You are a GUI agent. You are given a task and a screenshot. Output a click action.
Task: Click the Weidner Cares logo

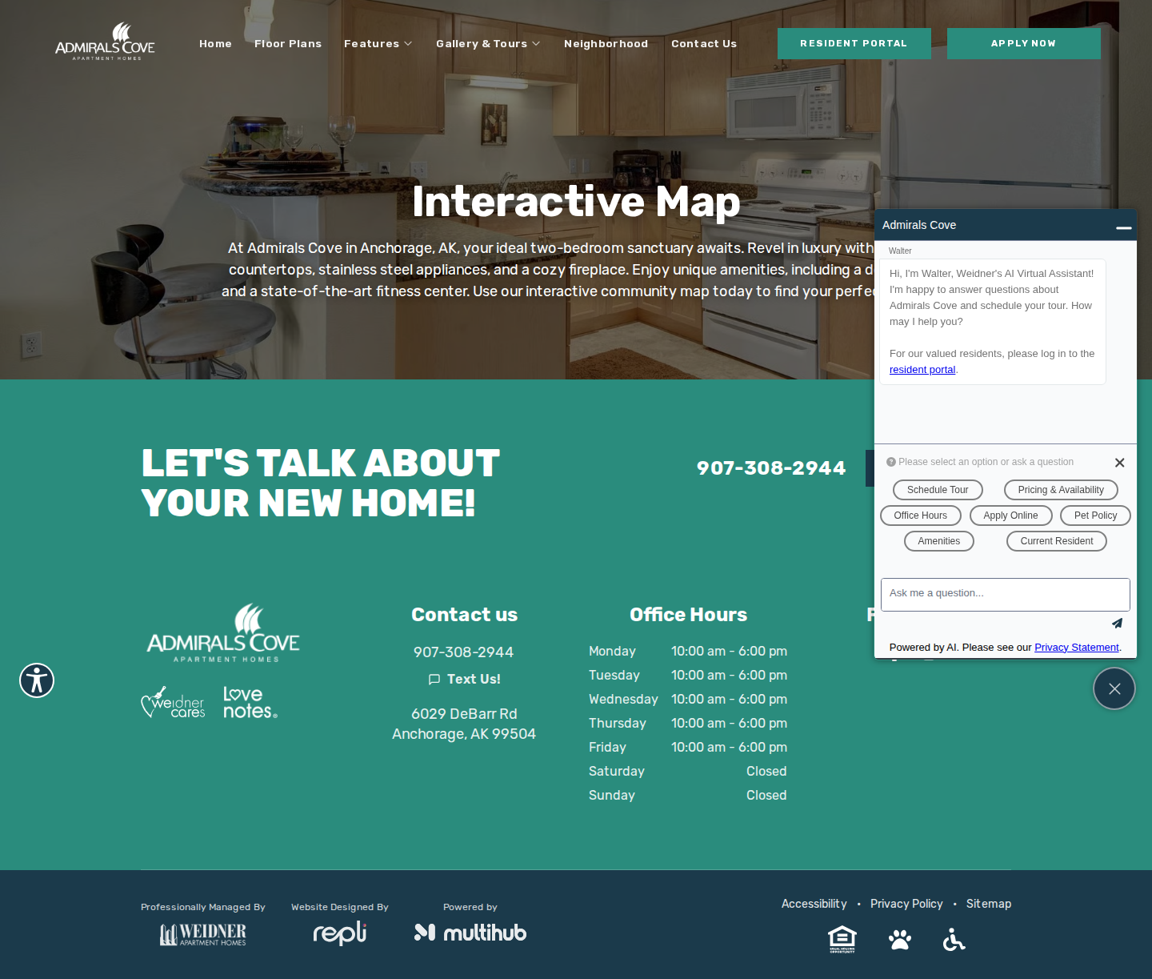(173, 703)
